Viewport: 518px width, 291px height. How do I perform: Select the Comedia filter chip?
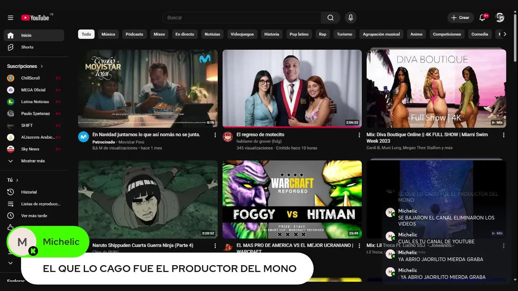pyautogui.click(x=480, y=34)
